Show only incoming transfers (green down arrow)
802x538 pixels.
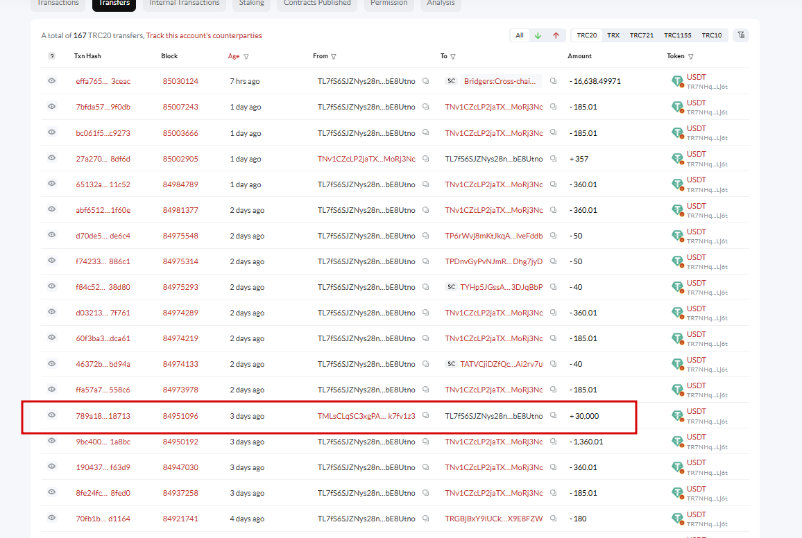538,35
